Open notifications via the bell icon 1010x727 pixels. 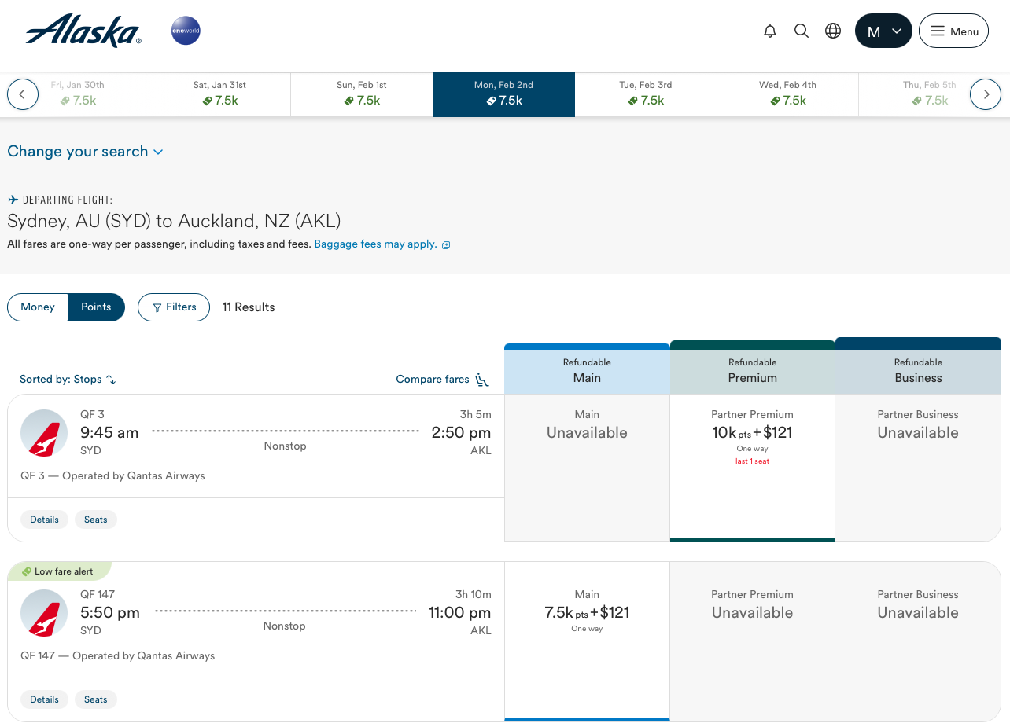click(770, 30)
